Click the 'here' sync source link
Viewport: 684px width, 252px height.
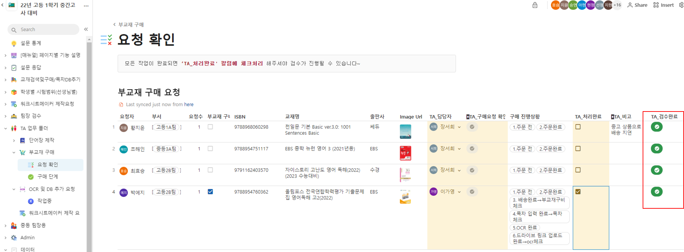(x=189, y=104)
